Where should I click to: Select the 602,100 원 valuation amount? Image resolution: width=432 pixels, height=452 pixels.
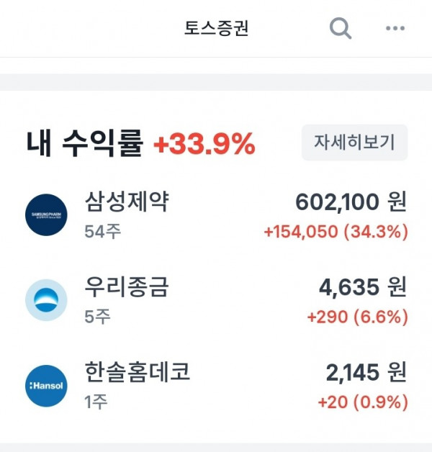coord(351,202)
